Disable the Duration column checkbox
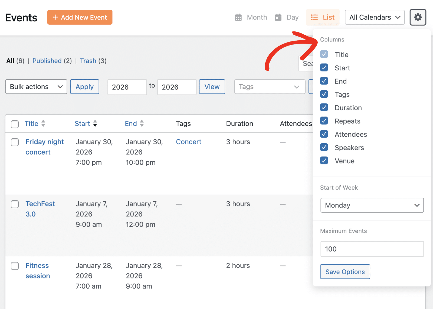This screenshot has width=433, height=309. tap(324, 107)
